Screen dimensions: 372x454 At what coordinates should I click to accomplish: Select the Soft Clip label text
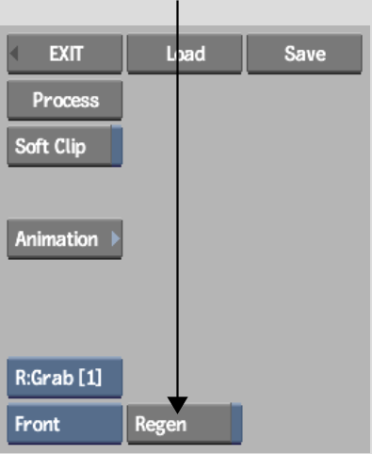[x=50, y=147]
